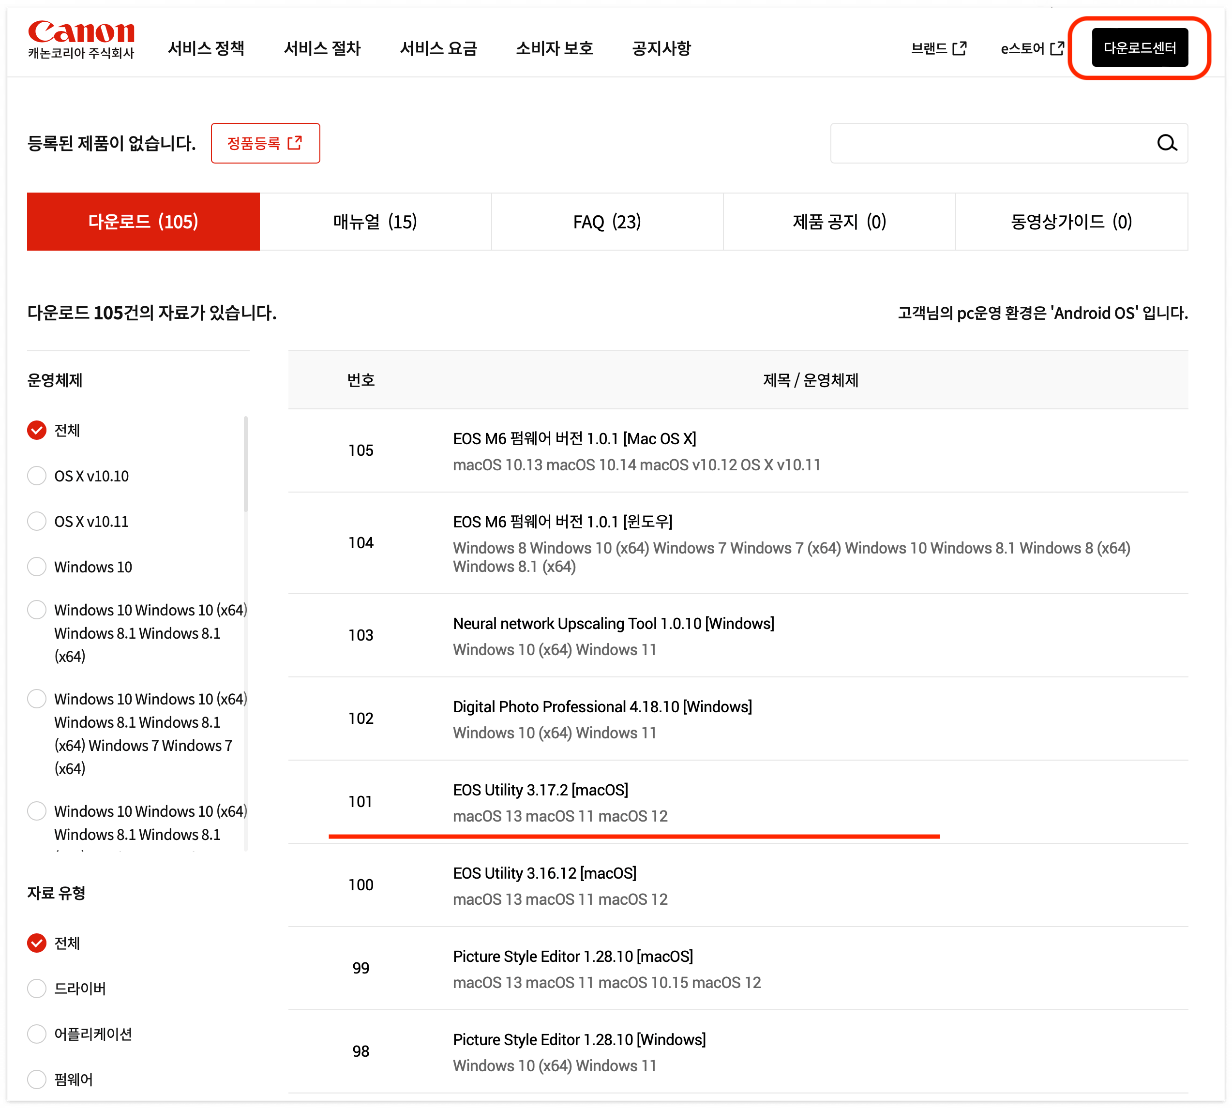Select the 펌웨어 resource type filter
The height and width of the screenshot is (1108, 1232).
[x=37, y=1079]
